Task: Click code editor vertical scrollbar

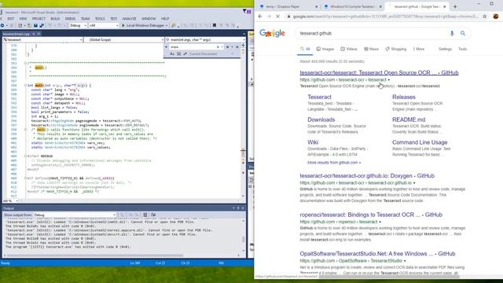Action: pyautogui.click(x=243, y=122)
